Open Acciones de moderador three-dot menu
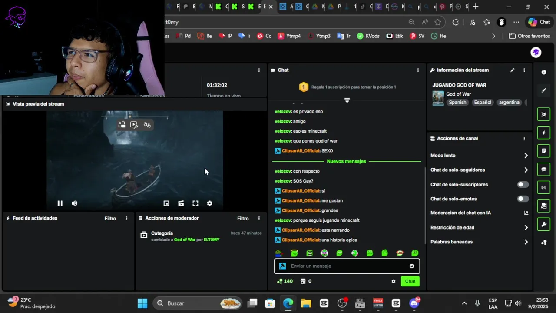This screenshot has height=313, width=556. (x=259, y=219)
